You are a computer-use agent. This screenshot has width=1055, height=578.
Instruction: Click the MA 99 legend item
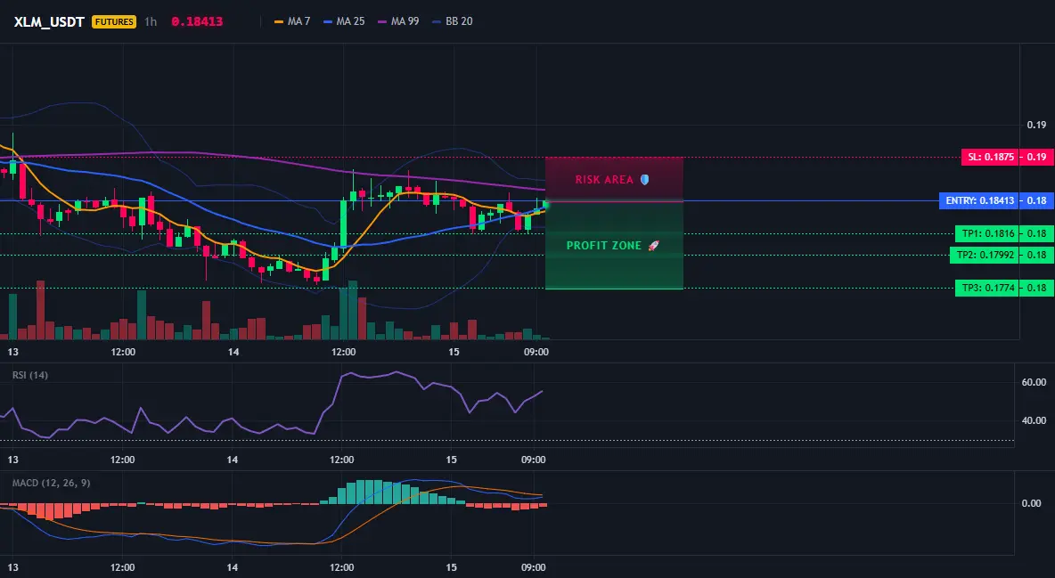click(x=398, y=21)
